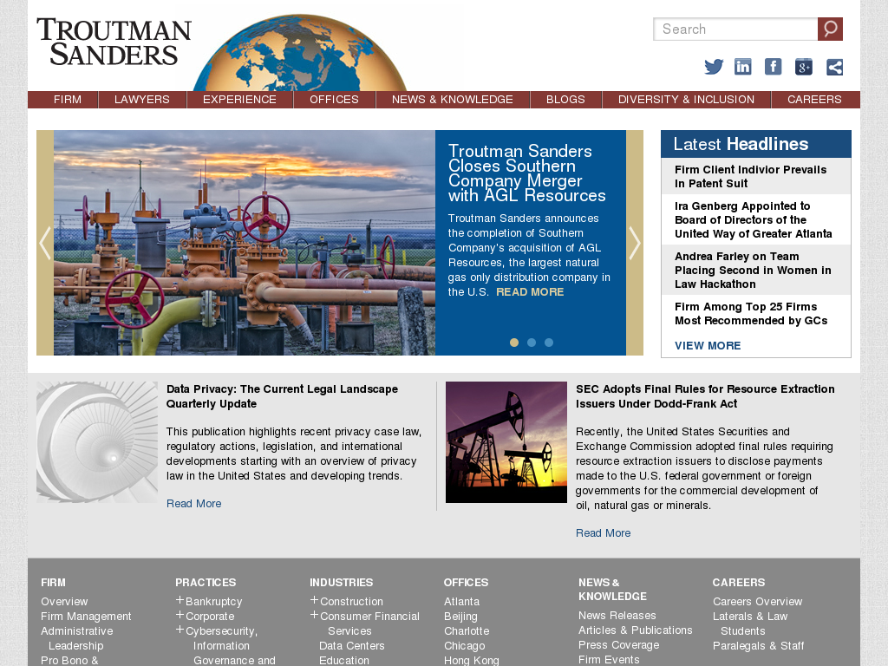This screenshot has height=666, width=888.
Task: Open Paralegals & Staff footer link
Action: [758, 645]
